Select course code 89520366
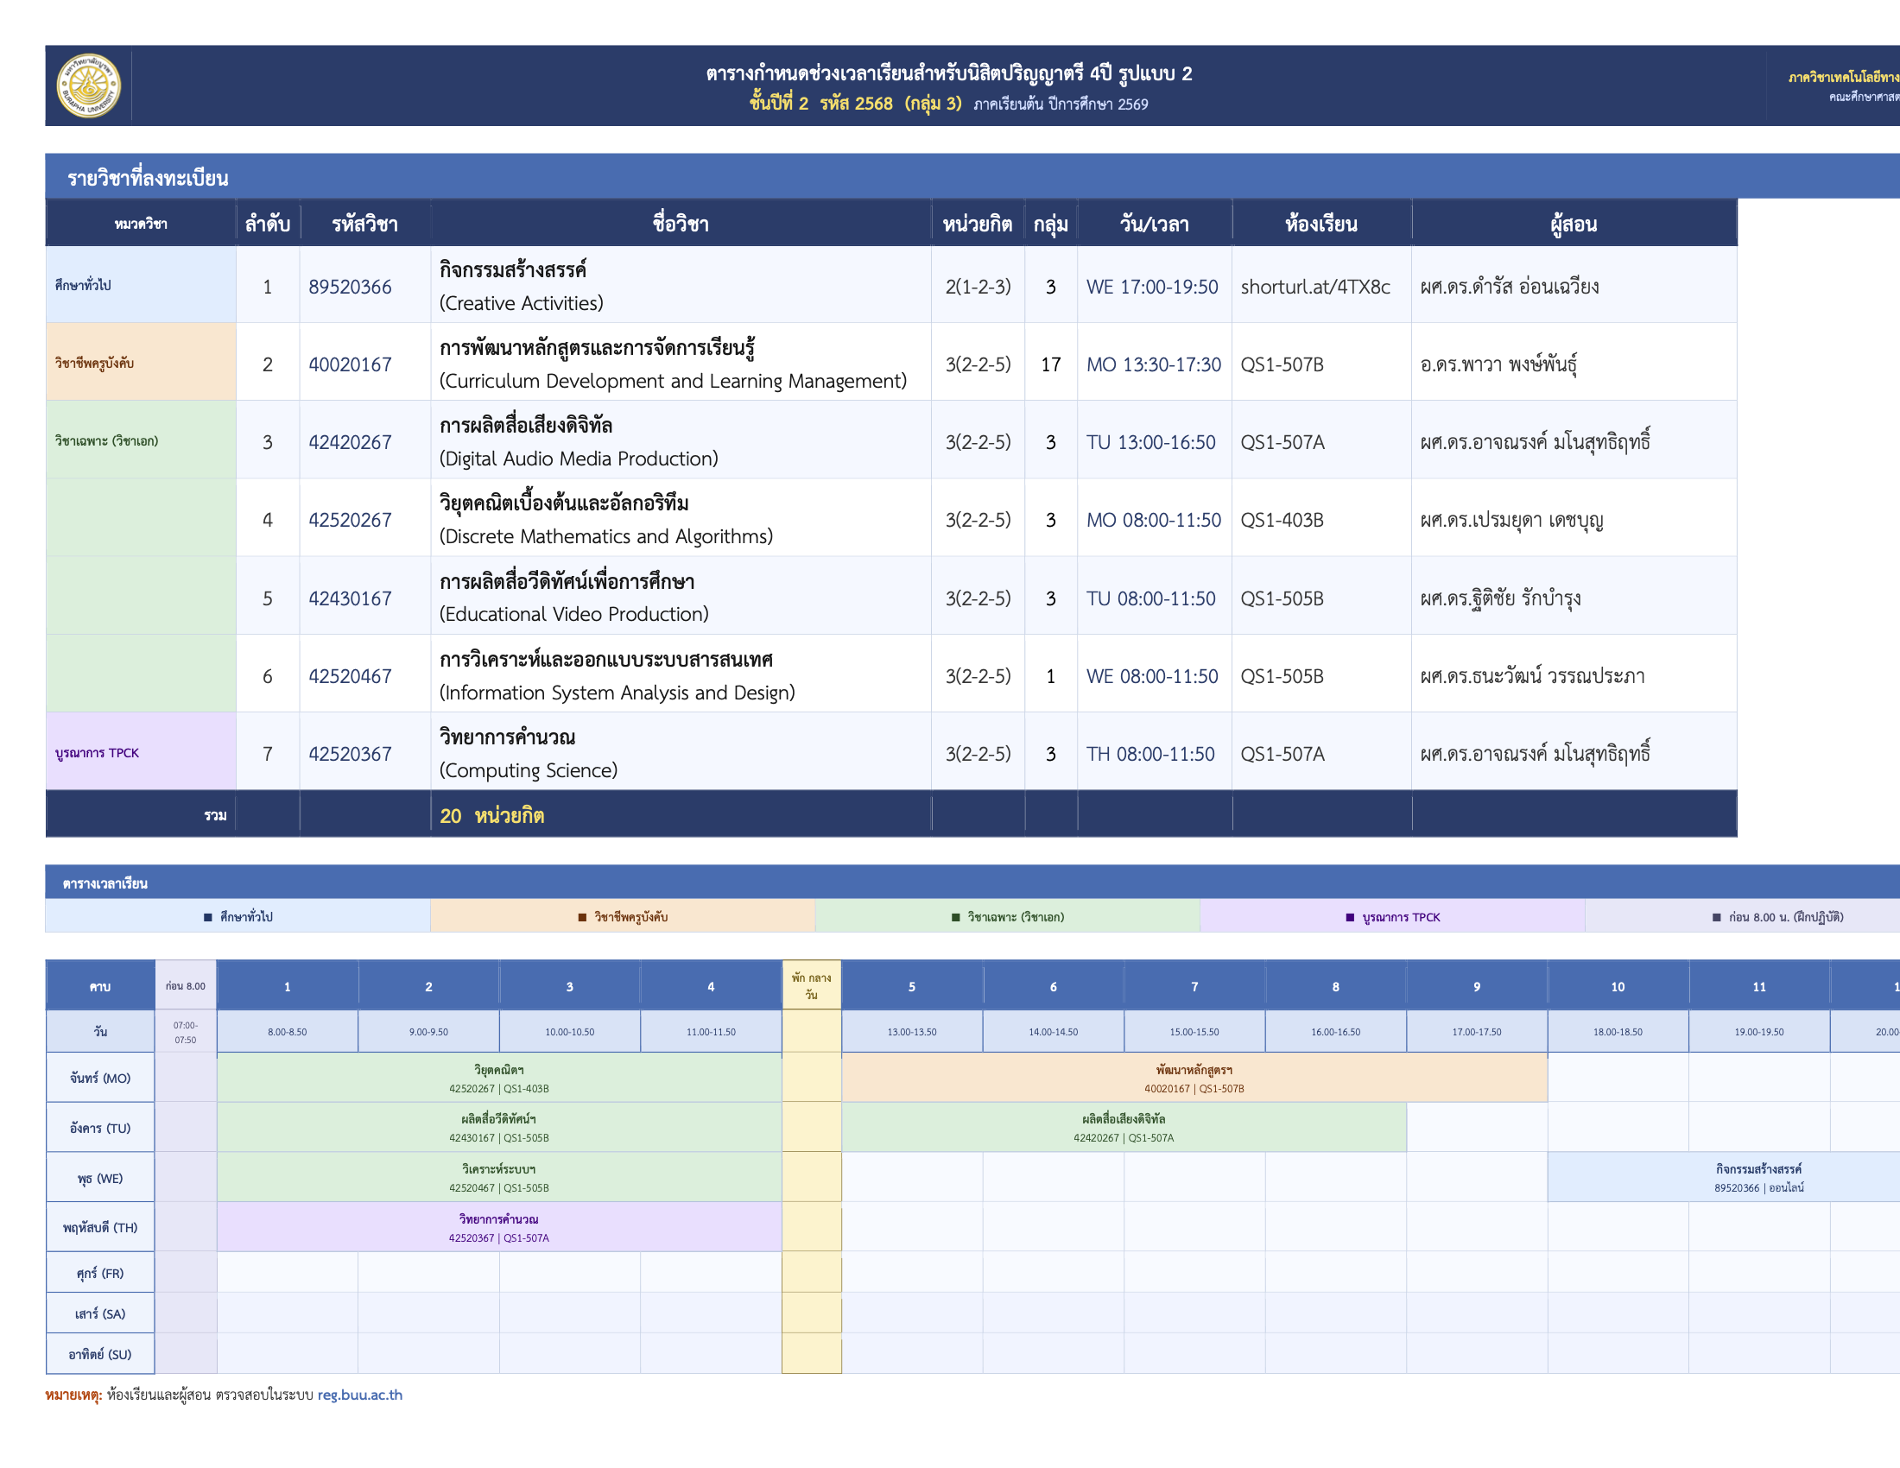Viewport: 1900px width, 1468px height. pos(350,286)
